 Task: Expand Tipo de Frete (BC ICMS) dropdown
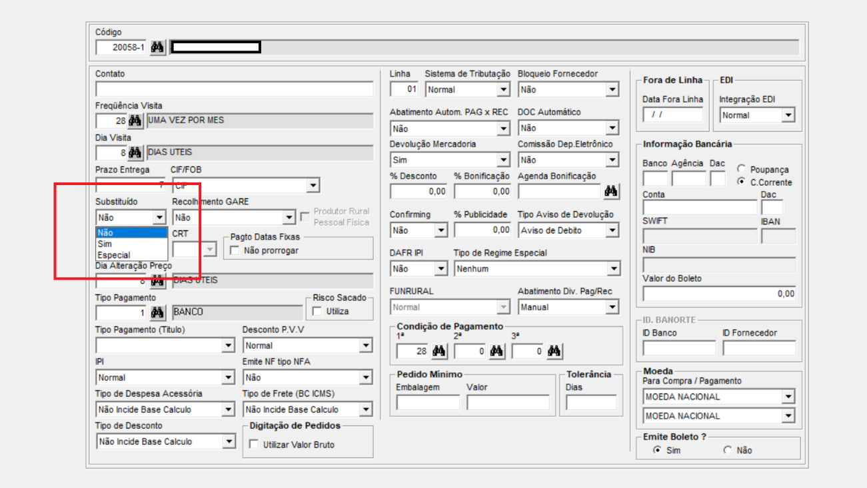366,409
